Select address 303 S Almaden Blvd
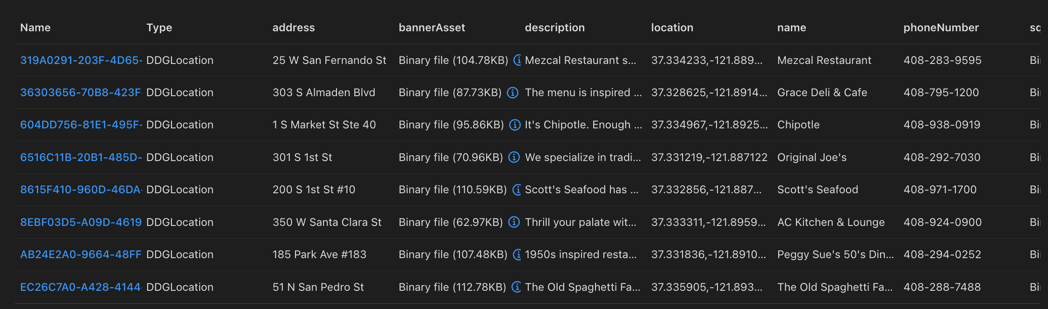Image resolution: width=1048 pixels, height=309 pixels. pos(324,92)
